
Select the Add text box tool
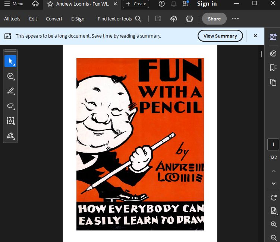10,121
